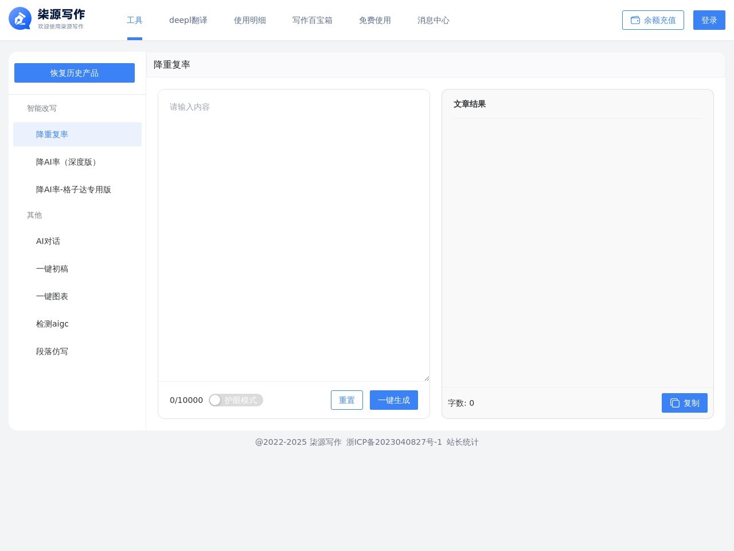Open the 站长统计 footer link
This screenshot has width=734, height=551.
tap(463, 442)
